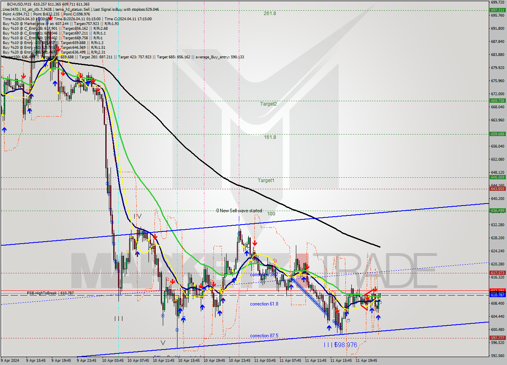Click the 697.211 price tag on axis
Screen dimensions: 507x365
point(497,10)
